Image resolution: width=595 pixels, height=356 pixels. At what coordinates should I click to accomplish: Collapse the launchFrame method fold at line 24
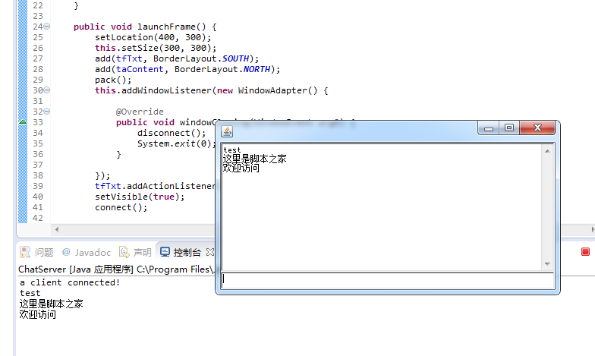47,27
